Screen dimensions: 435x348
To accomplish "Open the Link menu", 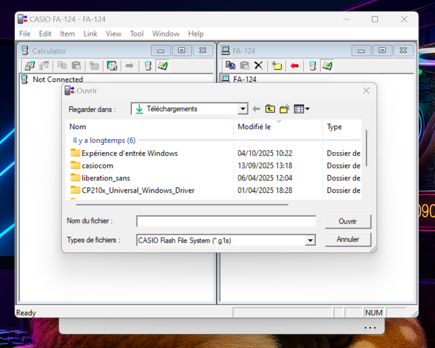I will tap(90, 34).
